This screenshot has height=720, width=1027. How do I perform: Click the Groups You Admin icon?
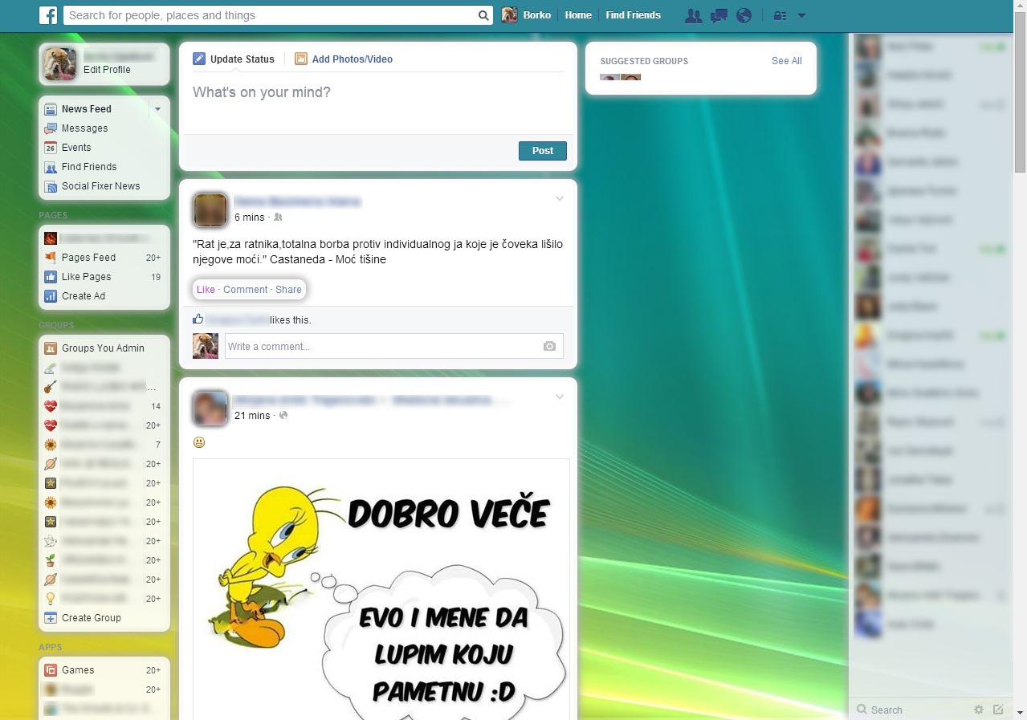(x=51, y=348)
